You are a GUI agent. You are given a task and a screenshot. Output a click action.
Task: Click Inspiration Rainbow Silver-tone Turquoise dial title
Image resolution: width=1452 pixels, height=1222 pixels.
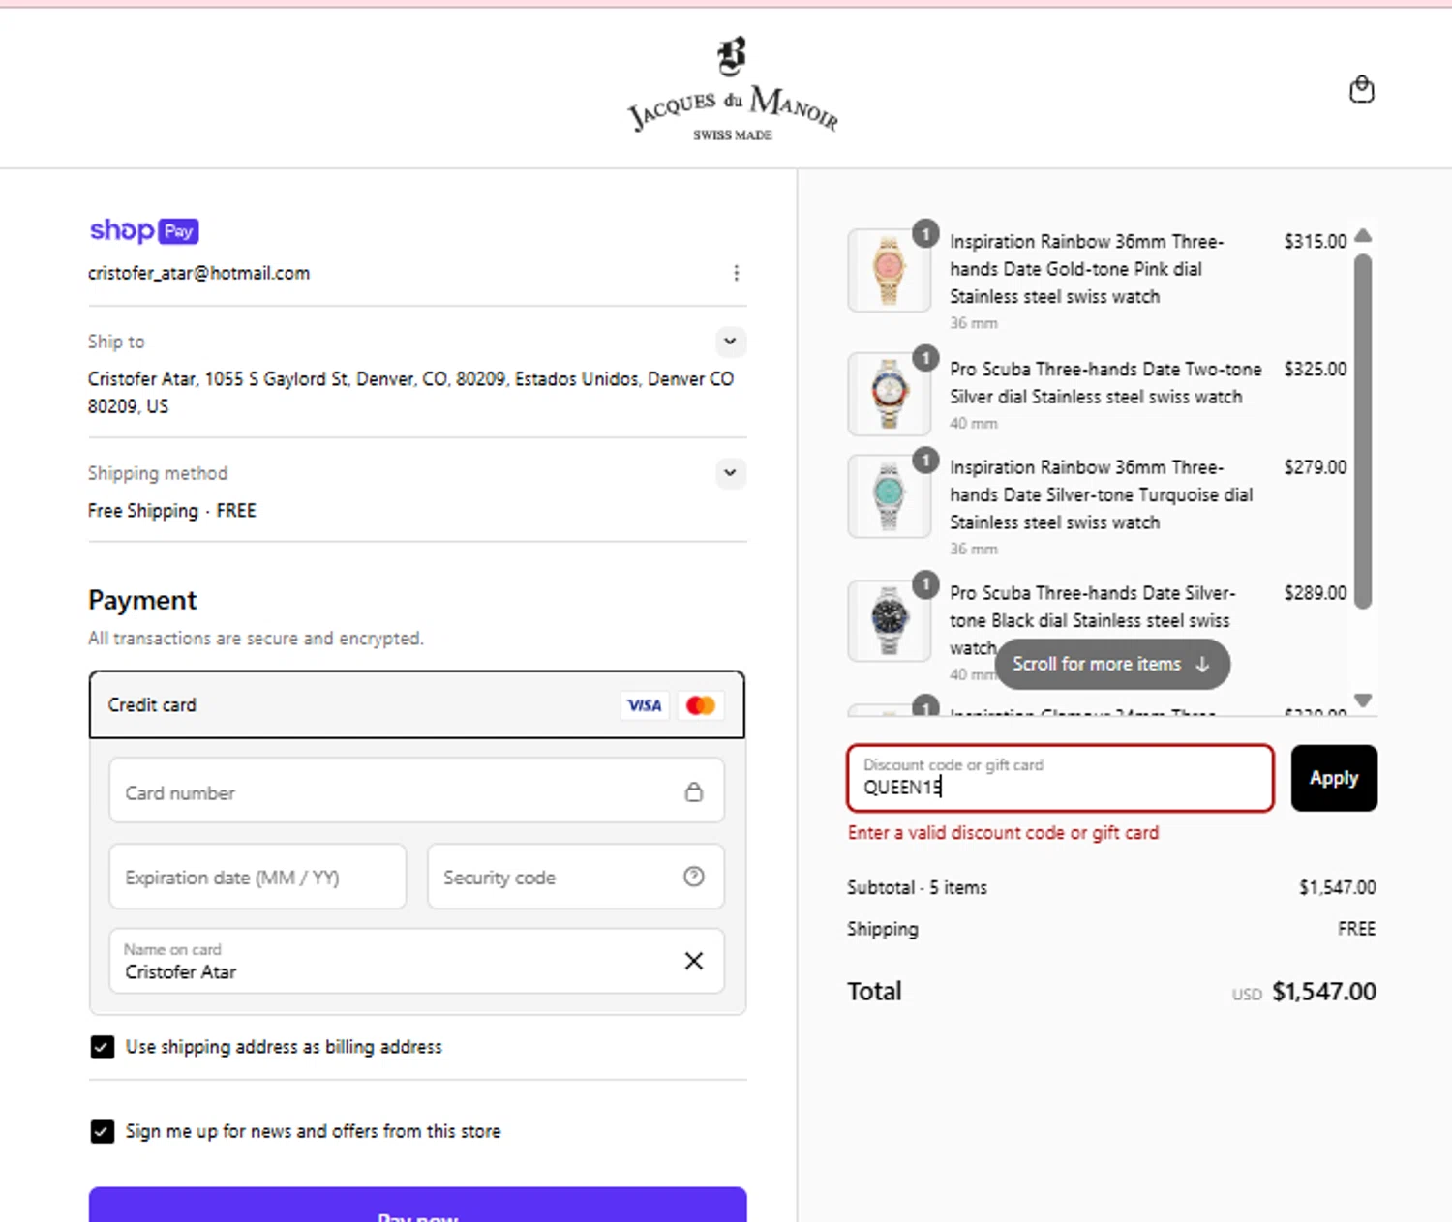(1101, 494)
